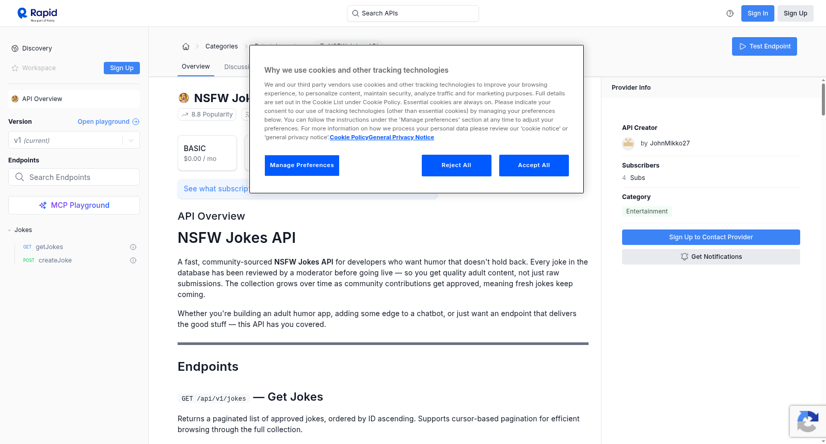Open the General Privacy Notice link
826x444 pixels.
(401, 137)
